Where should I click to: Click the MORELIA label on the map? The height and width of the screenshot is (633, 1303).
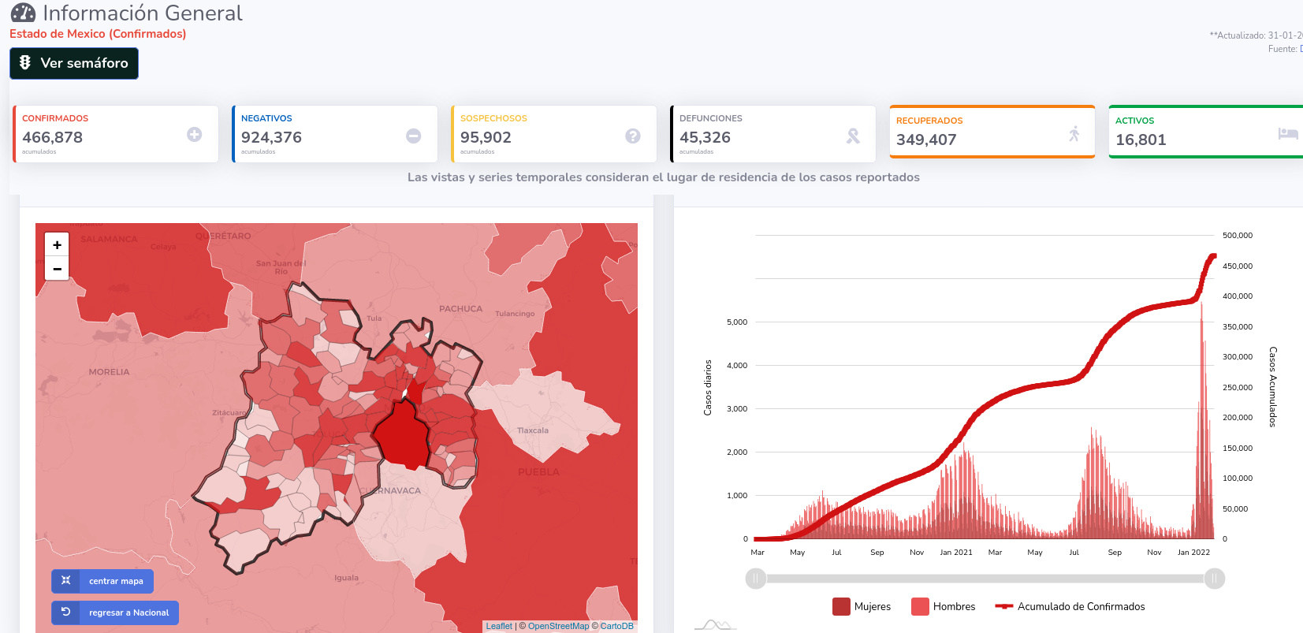click(x=109, y=372)
